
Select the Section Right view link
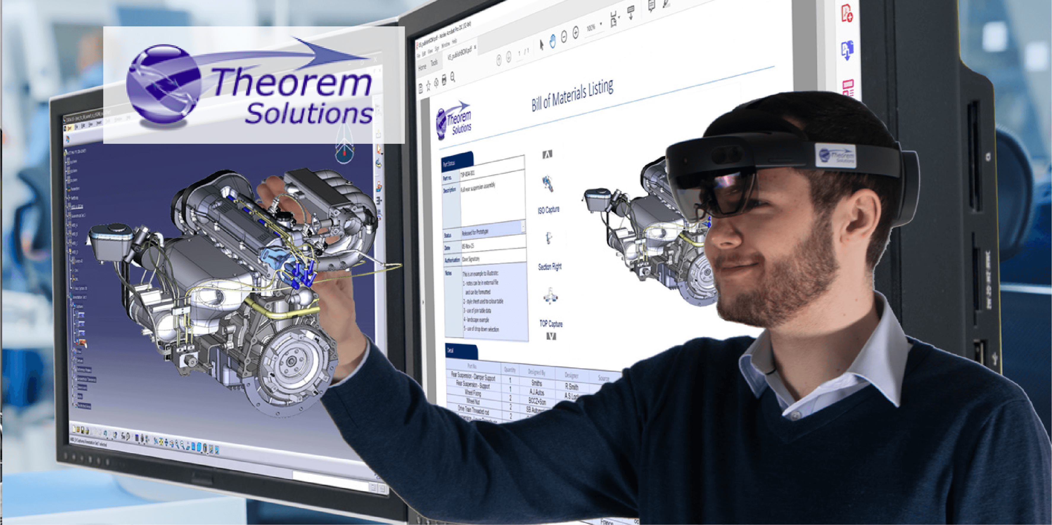pyautogui.click(x=550, y=267)
